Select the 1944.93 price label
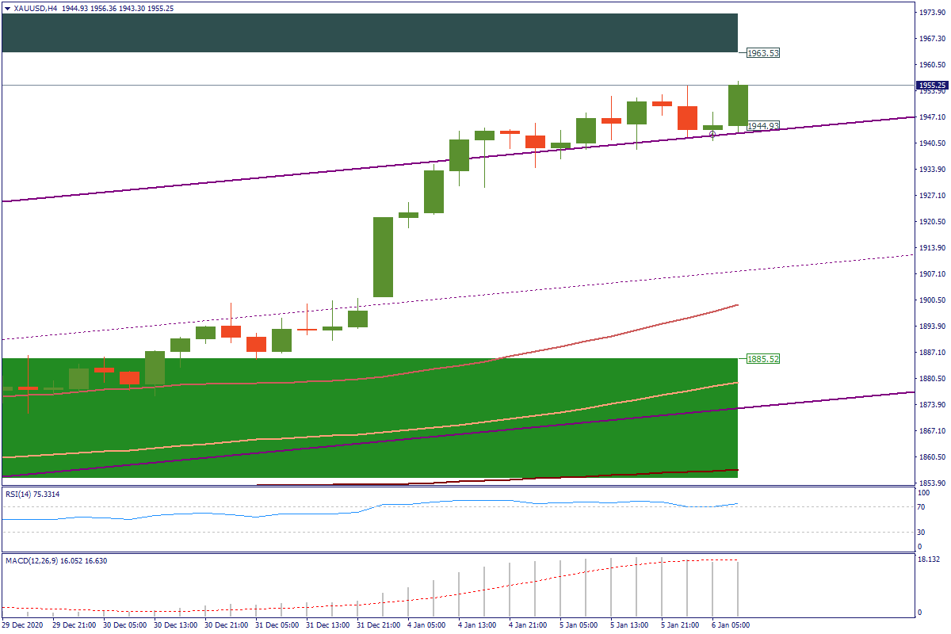 pyautogui.click(x=763, y=126)
